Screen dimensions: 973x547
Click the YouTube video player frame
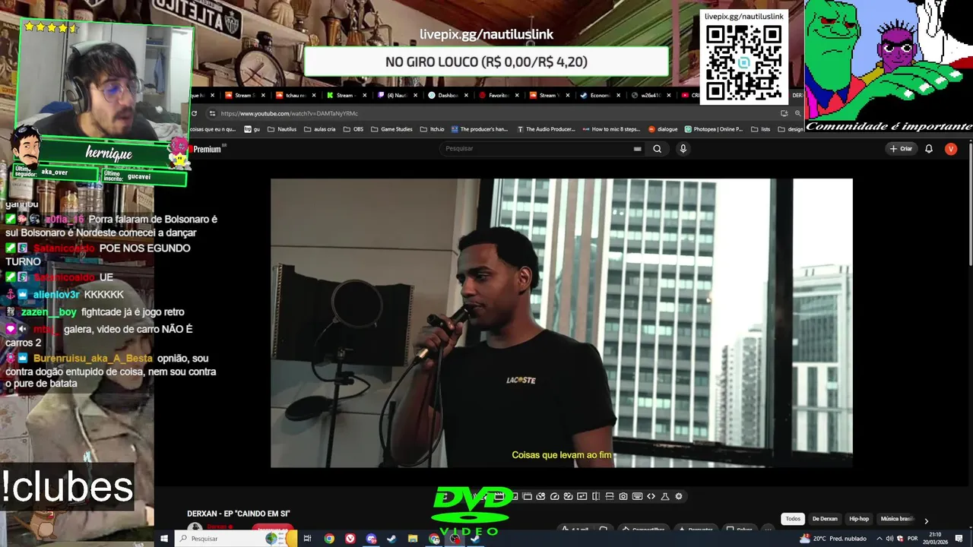pos(562,323)
